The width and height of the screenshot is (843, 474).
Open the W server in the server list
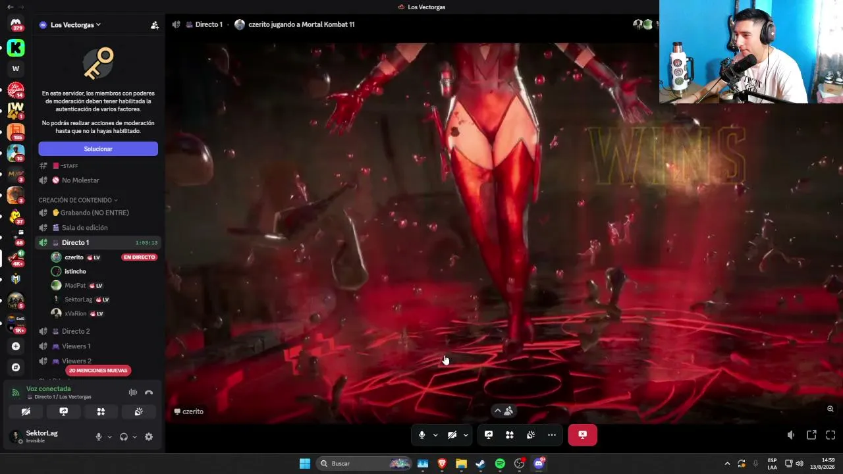coord(16,68)
